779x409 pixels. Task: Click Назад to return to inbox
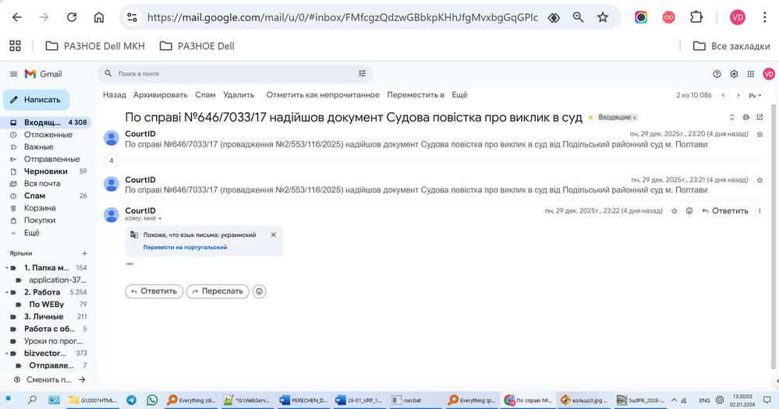[x=115, y=95]
